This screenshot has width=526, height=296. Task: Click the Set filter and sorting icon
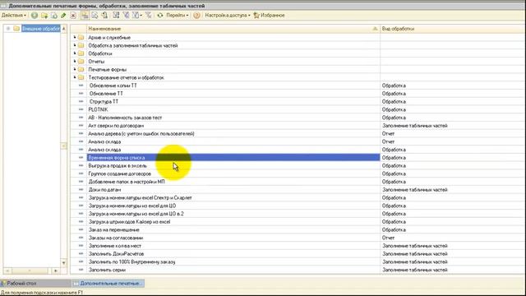point(116,16)
